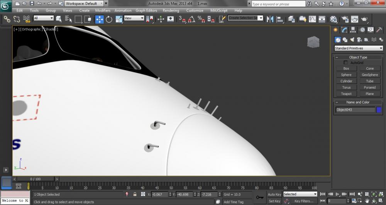The height and width of the screenshot is (205, 386).
Task: Open the Curve Editor toolbar icon
Action: (x=312, y=19)
